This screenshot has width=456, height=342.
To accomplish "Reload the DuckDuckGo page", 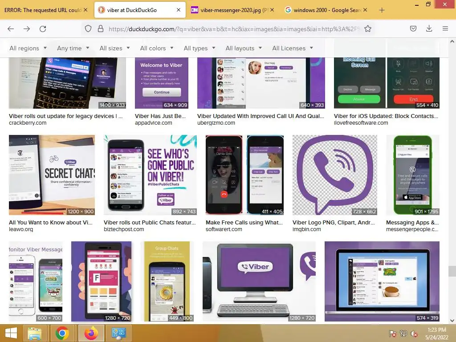I will [x=43, y=29].
